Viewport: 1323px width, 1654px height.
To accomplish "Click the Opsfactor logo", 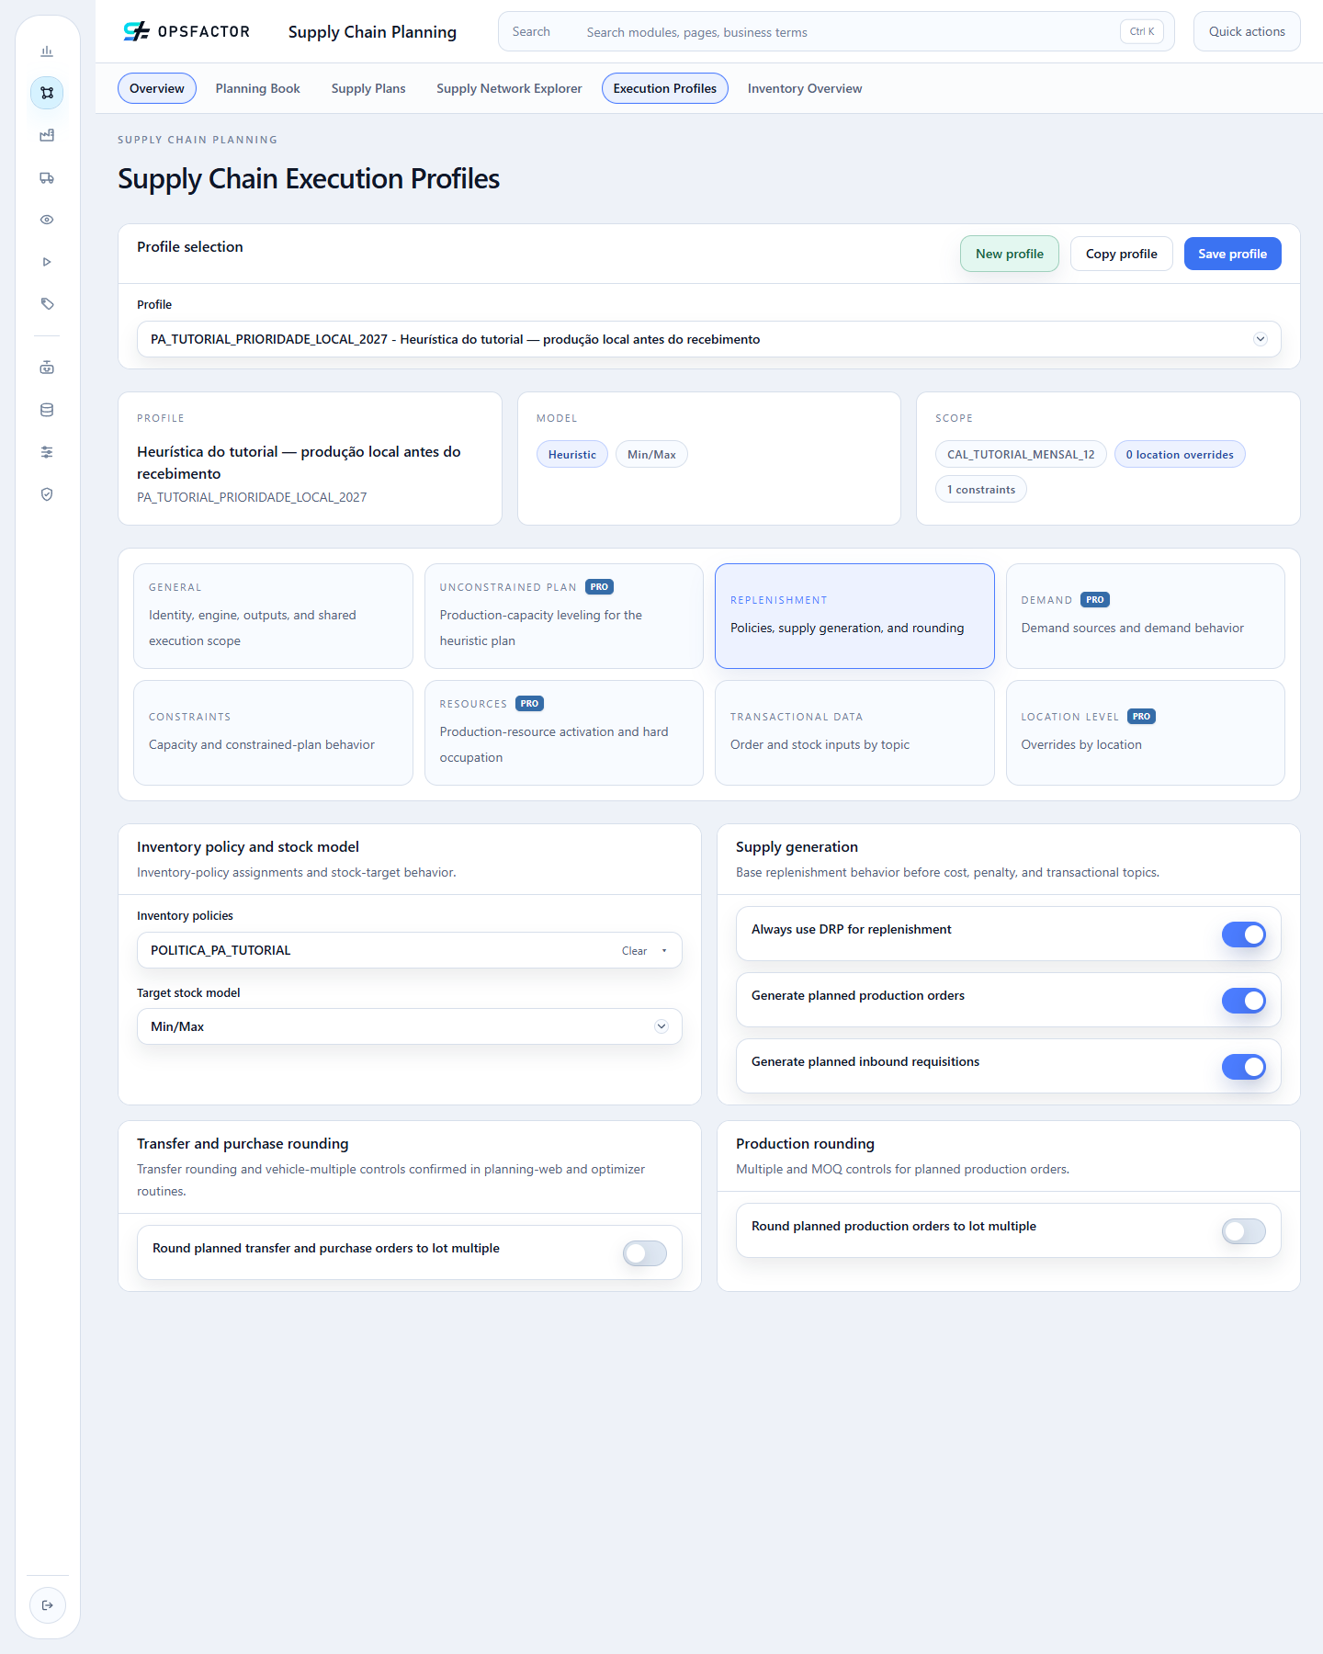I will click(x=187, y=31).
